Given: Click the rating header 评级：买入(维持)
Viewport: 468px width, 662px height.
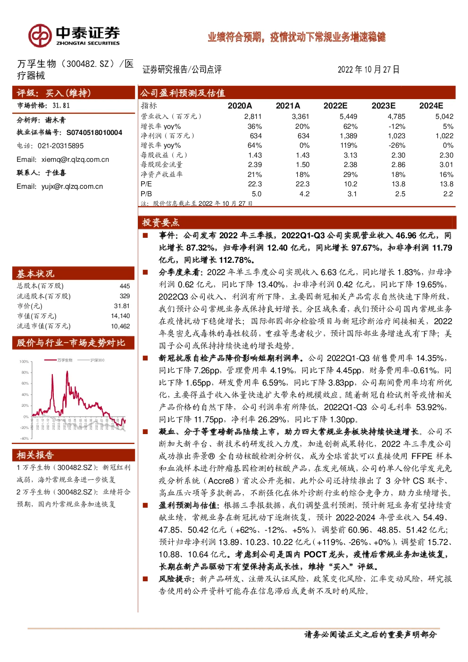Looking at the screenshot, I should tap(54, 93).
